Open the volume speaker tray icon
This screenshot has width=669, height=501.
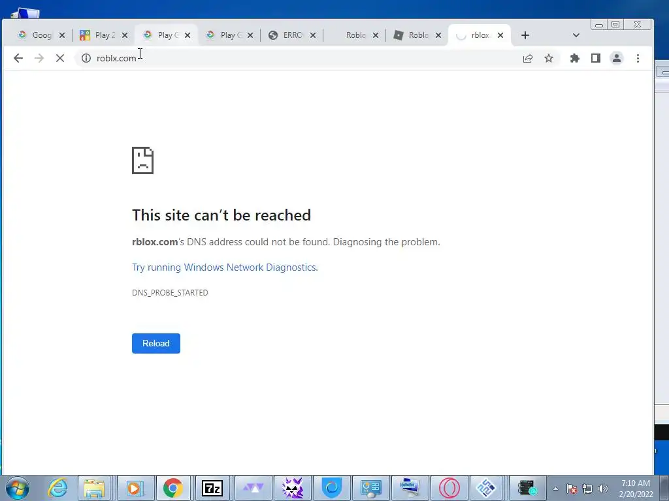click(x=602, y=489)
